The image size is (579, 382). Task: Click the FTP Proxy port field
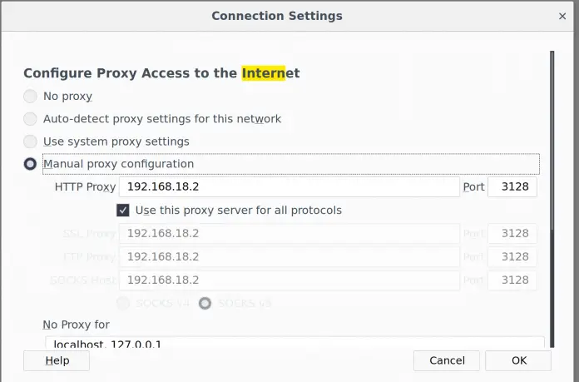pyautogui.click(x=512, y=257)
